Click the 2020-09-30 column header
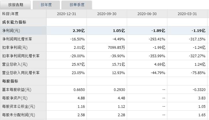Screen dimensions: 209x120 tap(107, 14)
